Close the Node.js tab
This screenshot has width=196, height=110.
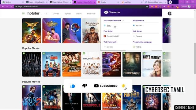[23, 2]
